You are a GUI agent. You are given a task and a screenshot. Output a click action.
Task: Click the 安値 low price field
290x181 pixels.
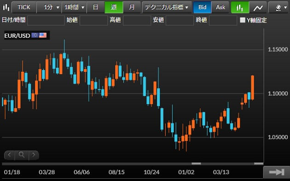180,20
